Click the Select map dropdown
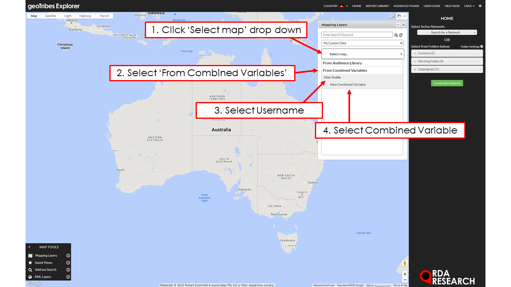511x287 pixels. pos(362,54)
